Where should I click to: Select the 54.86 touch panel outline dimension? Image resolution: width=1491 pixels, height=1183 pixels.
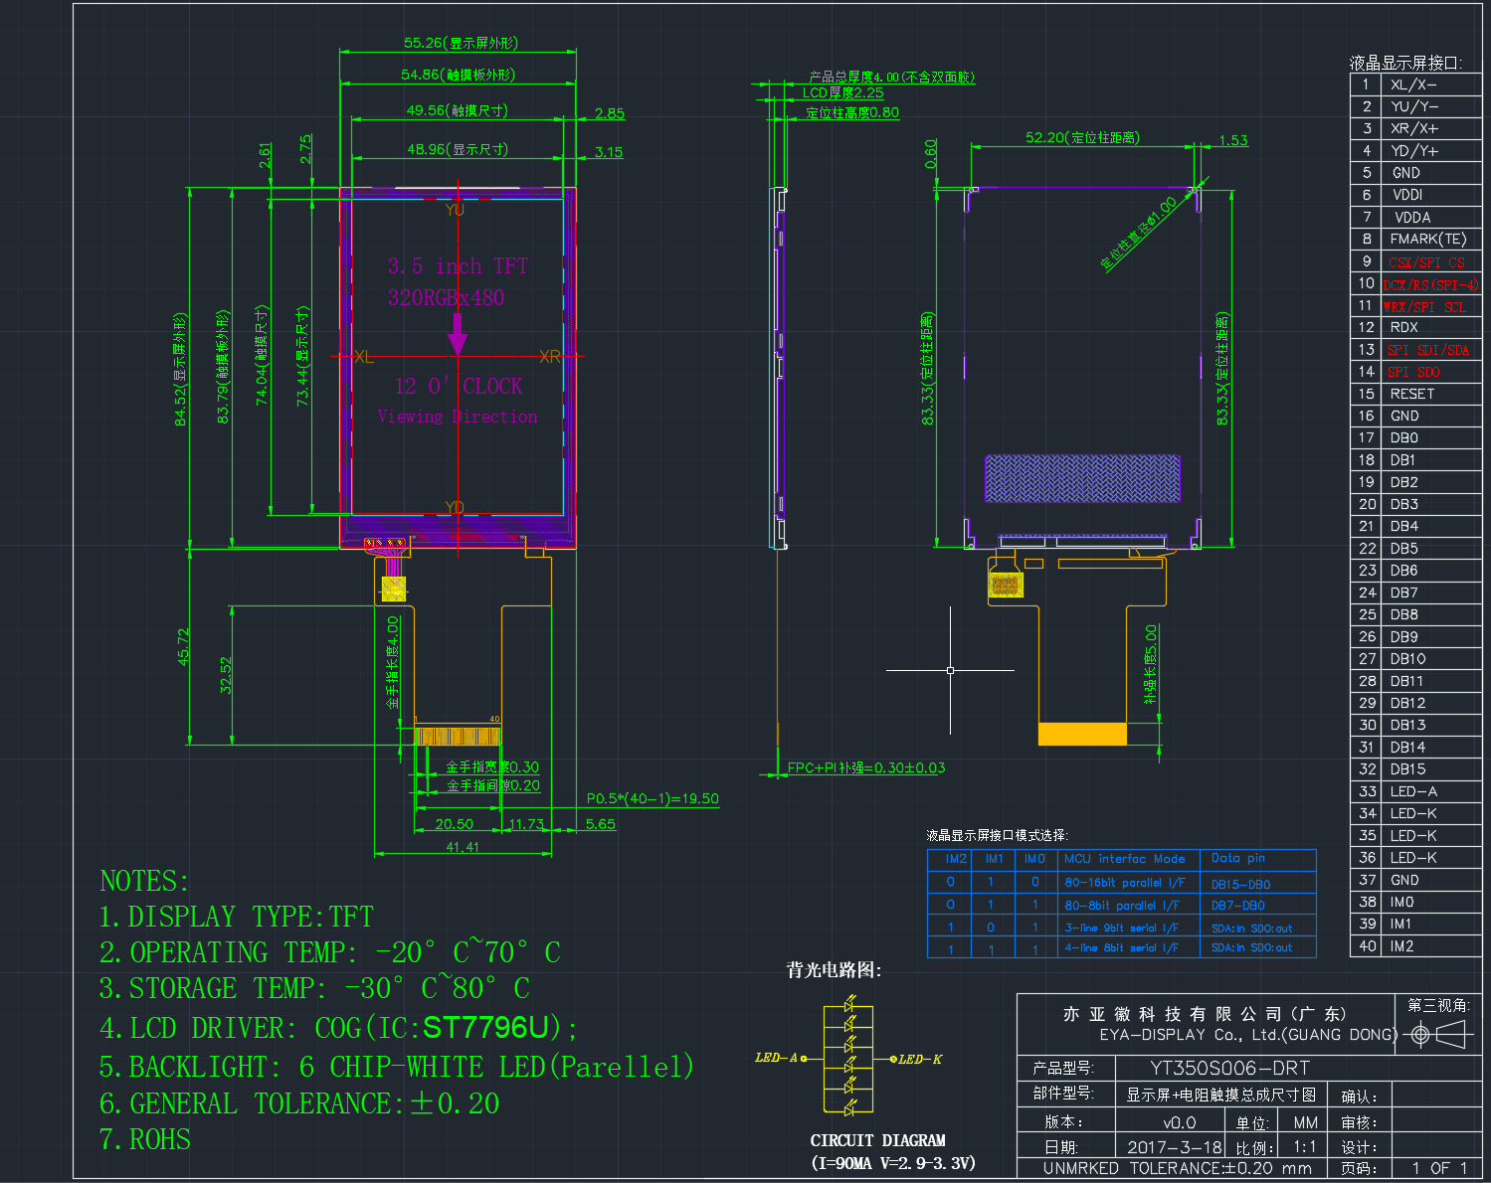(458, 75)
